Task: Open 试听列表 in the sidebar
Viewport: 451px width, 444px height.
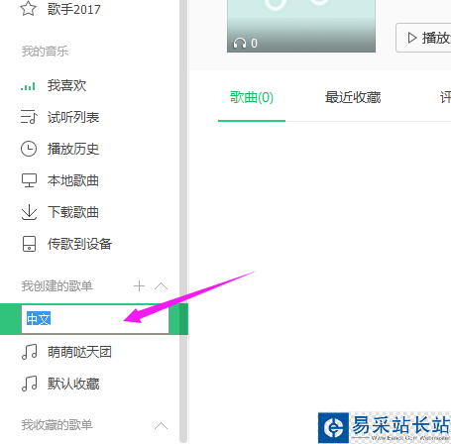Action: (x=73, y=117)
